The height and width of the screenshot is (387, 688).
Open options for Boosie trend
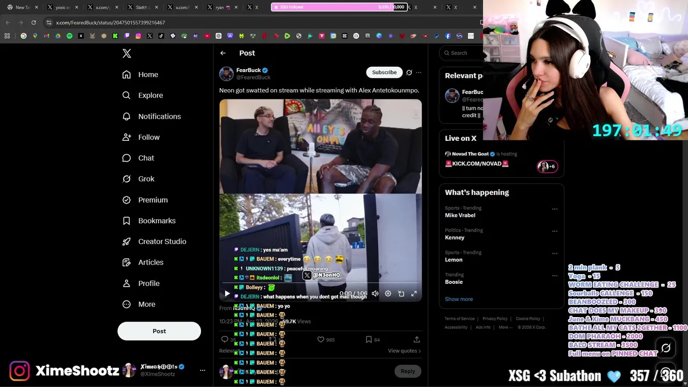point(555,275)
